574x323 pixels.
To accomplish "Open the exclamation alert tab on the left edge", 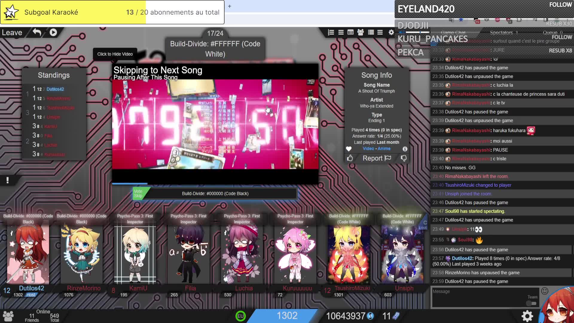I will 7,180.
